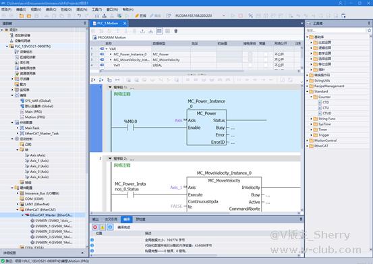Image resolution: width=373 pixels, height=264 pixels.
Task: Expand the MainTask tree node
Action: [x=18, y=128]
